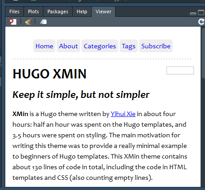The image size is (205, 190).
Task: Open the Packages tab
Action: click(58, 12)
